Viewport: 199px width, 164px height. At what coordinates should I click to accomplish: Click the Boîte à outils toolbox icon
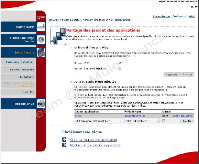[x=41, y=52]
